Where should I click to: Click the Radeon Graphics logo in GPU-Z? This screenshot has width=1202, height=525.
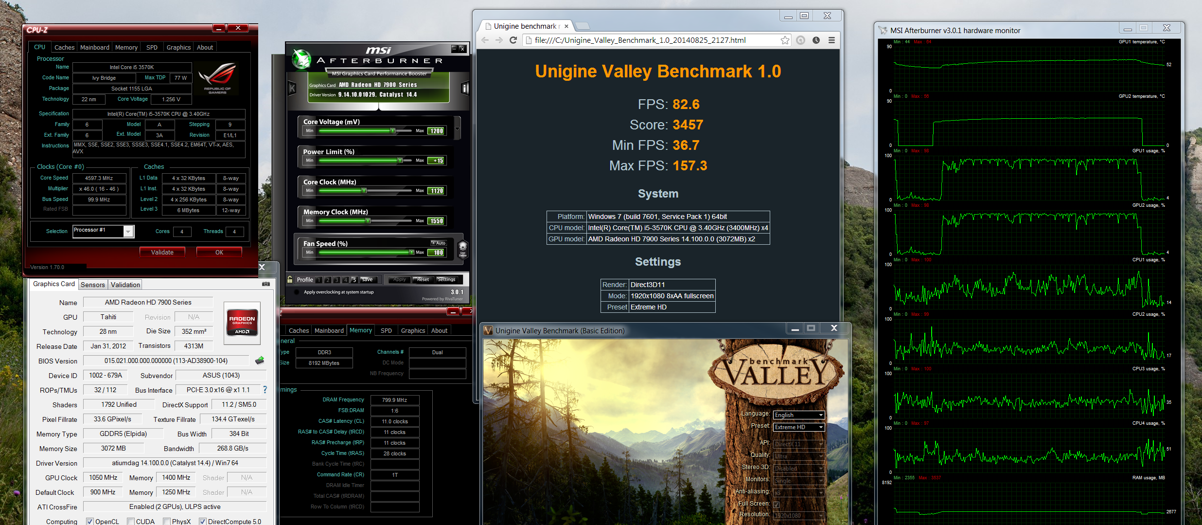pos(242,323)
